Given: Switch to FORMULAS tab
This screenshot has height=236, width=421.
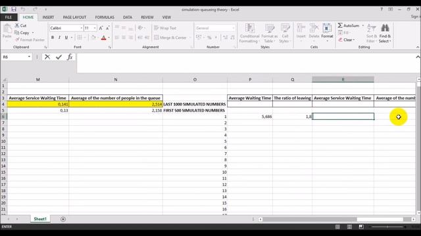Looking at the screenshot, I should [105, 17].
